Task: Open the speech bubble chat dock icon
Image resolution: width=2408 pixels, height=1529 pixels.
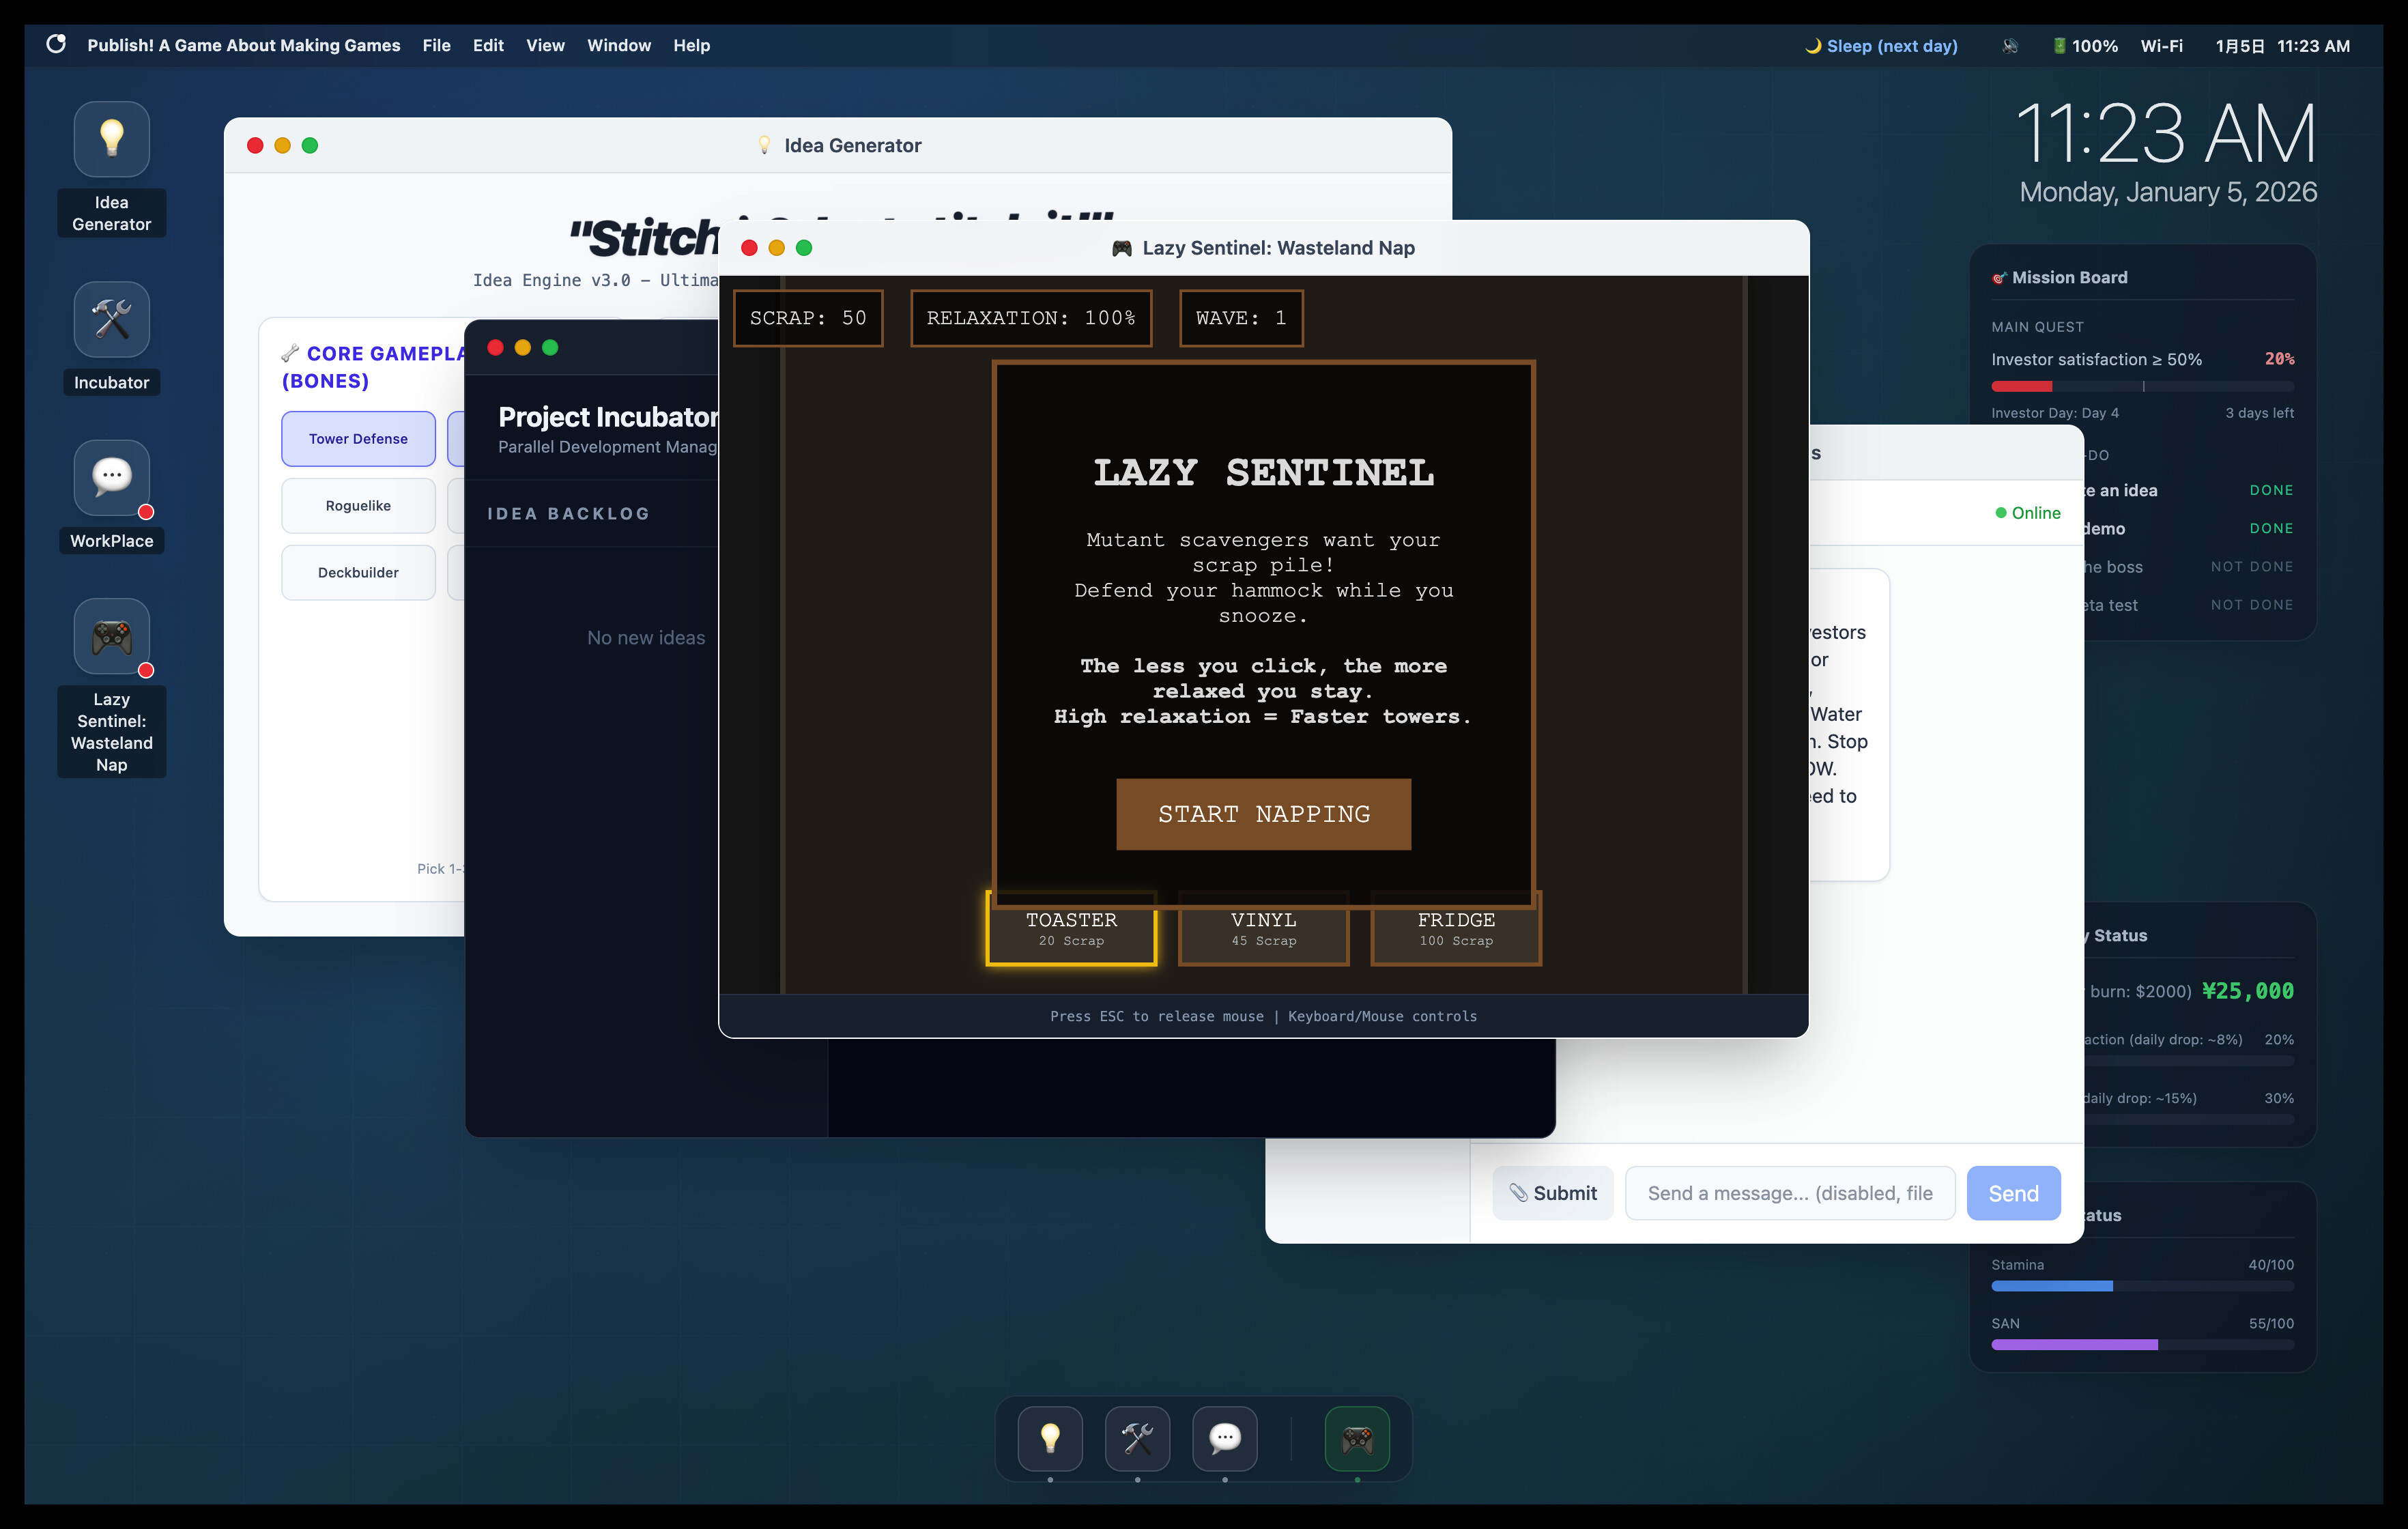Action: 1224,1439
